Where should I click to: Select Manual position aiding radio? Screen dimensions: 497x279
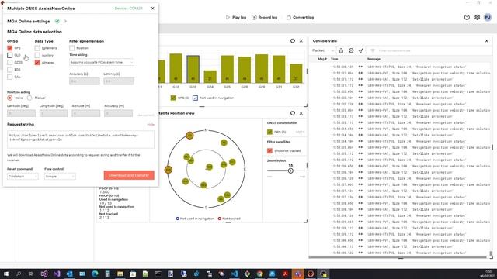(x=30, y=98)
